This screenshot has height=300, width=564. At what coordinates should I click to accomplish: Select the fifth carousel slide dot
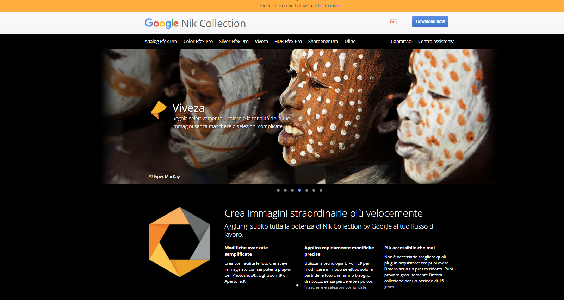click(307, 190)
